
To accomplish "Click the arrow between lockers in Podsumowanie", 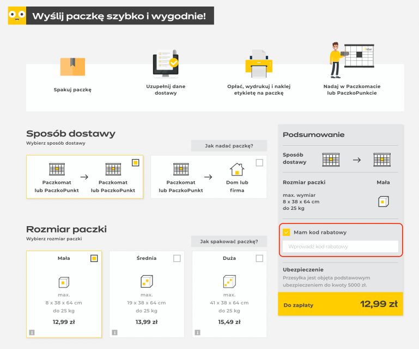I will 357,160.
